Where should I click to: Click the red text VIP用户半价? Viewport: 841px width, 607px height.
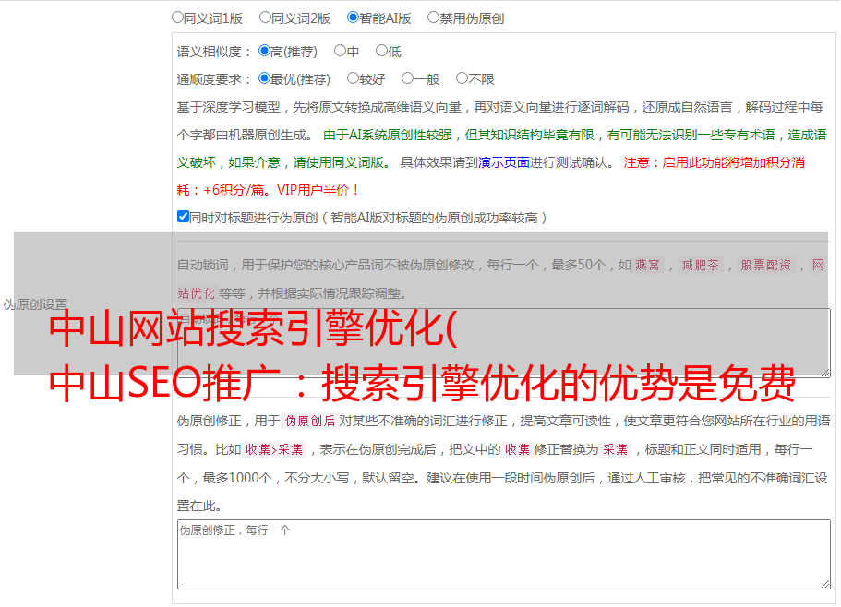[x=318, y=190]
